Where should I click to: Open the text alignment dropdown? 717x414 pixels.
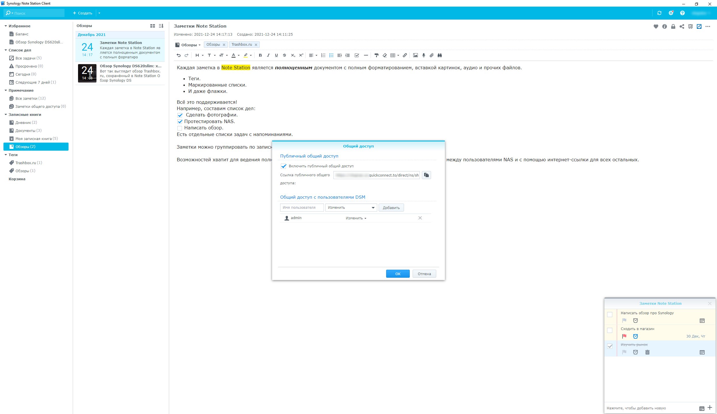coord(313,55)
